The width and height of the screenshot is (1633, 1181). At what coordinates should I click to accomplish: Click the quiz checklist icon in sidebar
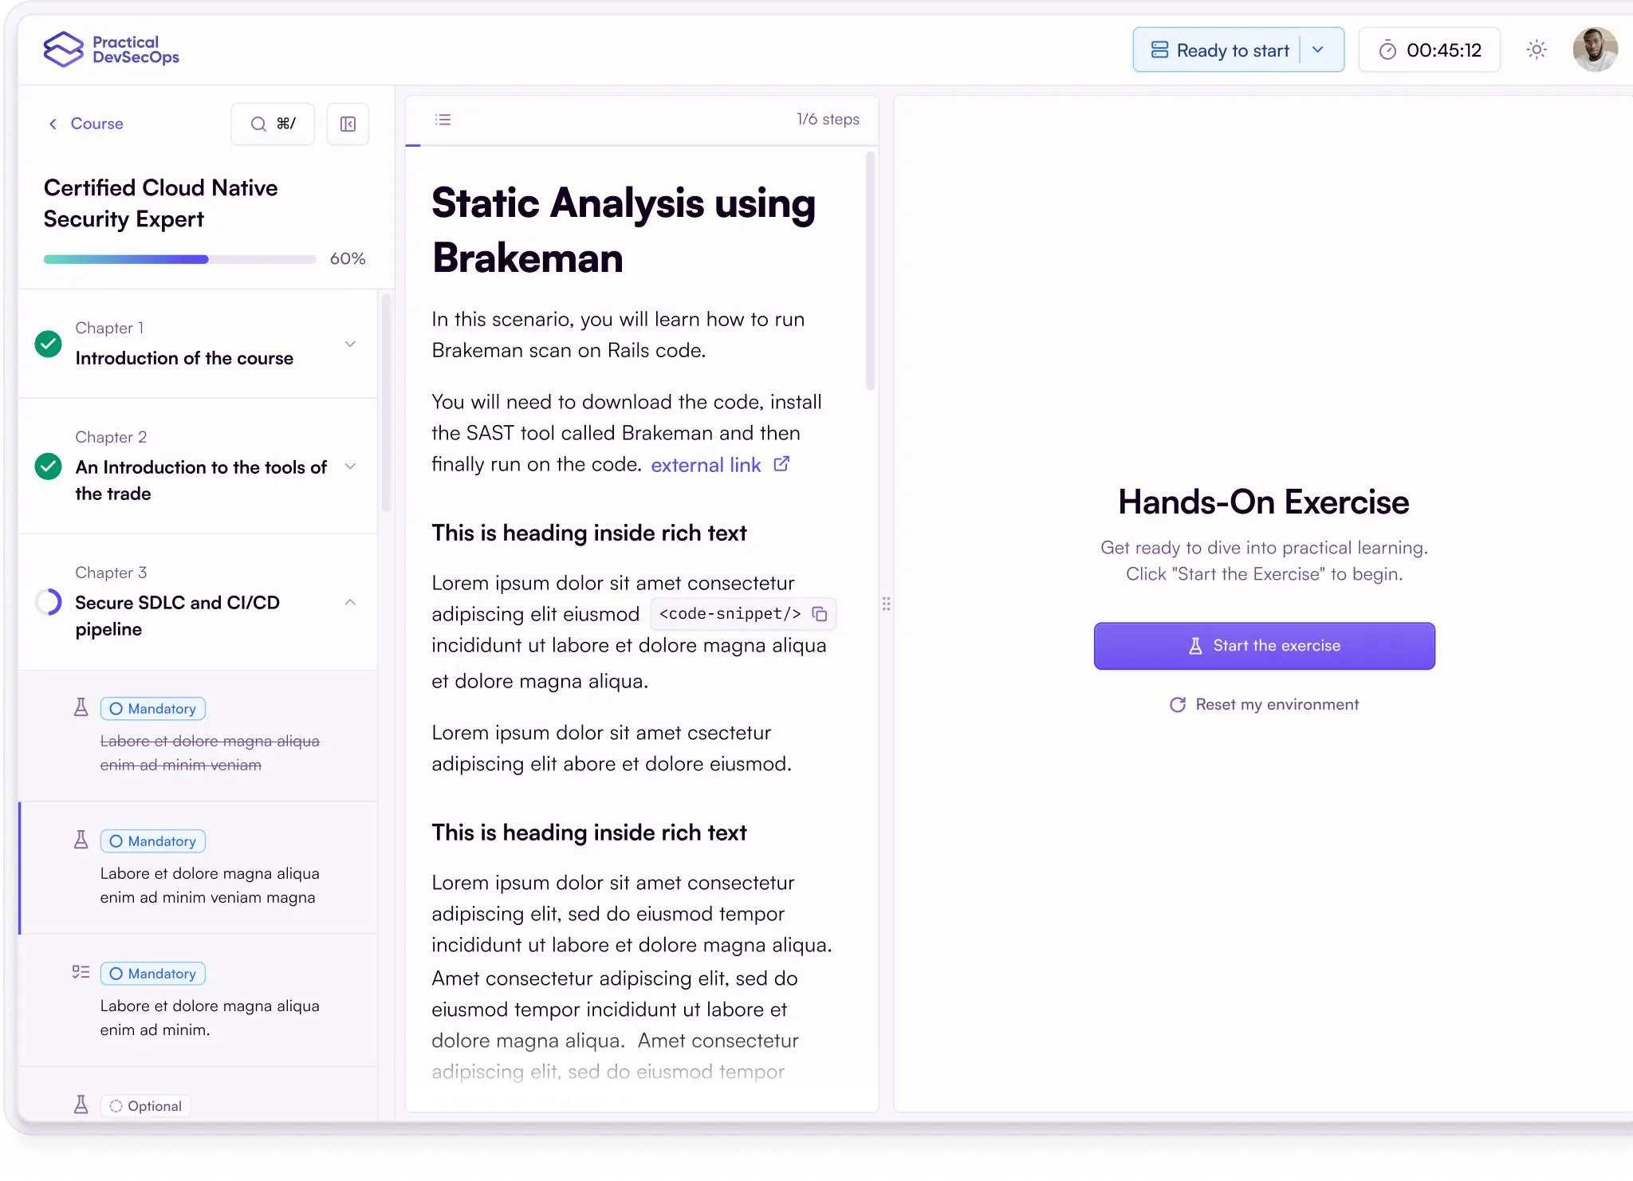click(81, 972)
